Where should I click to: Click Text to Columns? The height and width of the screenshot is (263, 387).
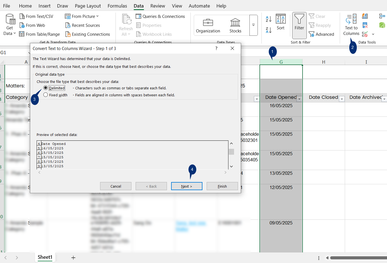coord(351,25)
